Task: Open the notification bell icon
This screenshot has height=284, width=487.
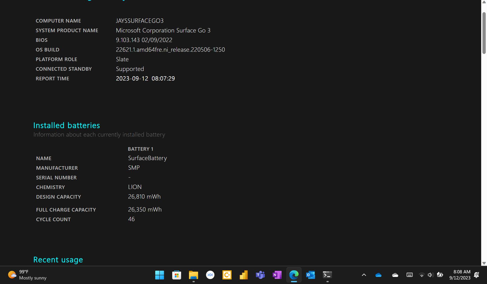Action: point(476,275)
